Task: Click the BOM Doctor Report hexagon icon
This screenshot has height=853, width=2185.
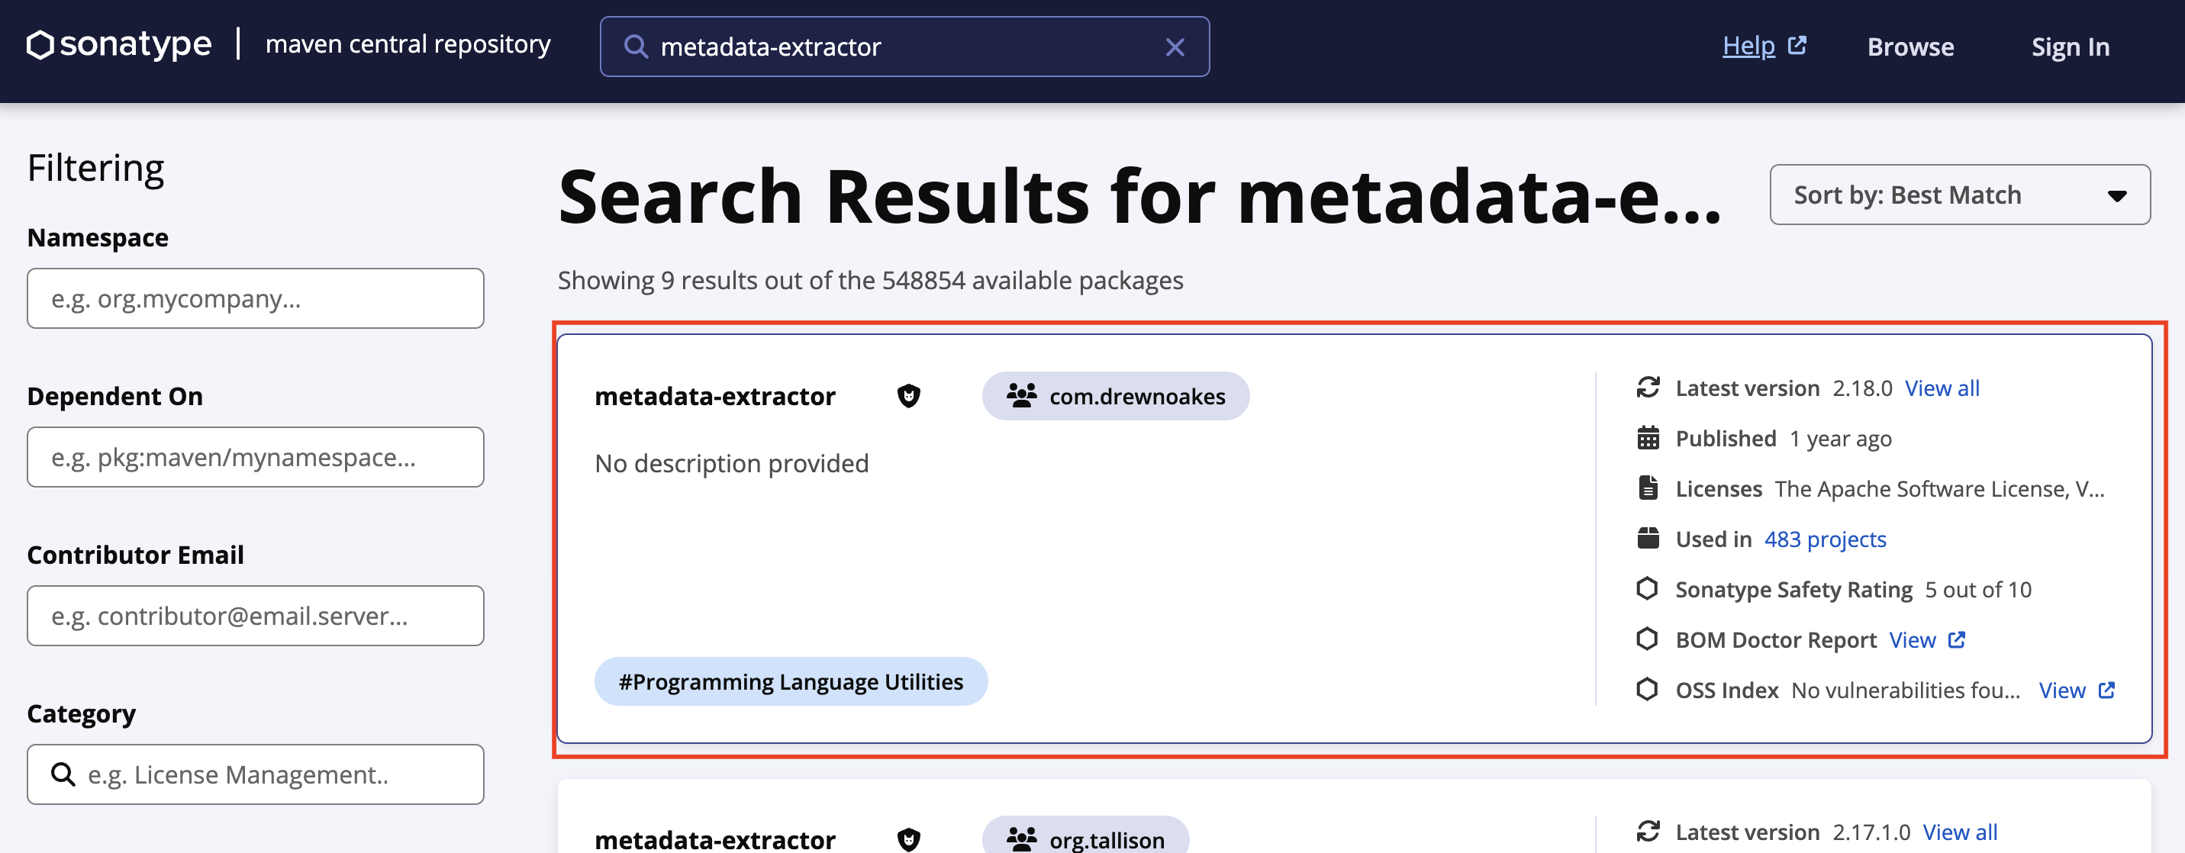Action: coord(1647,639)
